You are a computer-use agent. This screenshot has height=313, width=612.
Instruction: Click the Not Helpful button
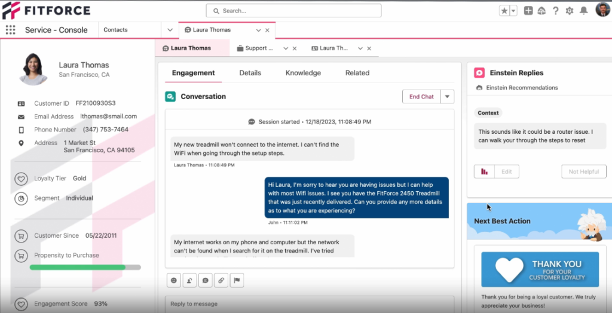point(584,171)
